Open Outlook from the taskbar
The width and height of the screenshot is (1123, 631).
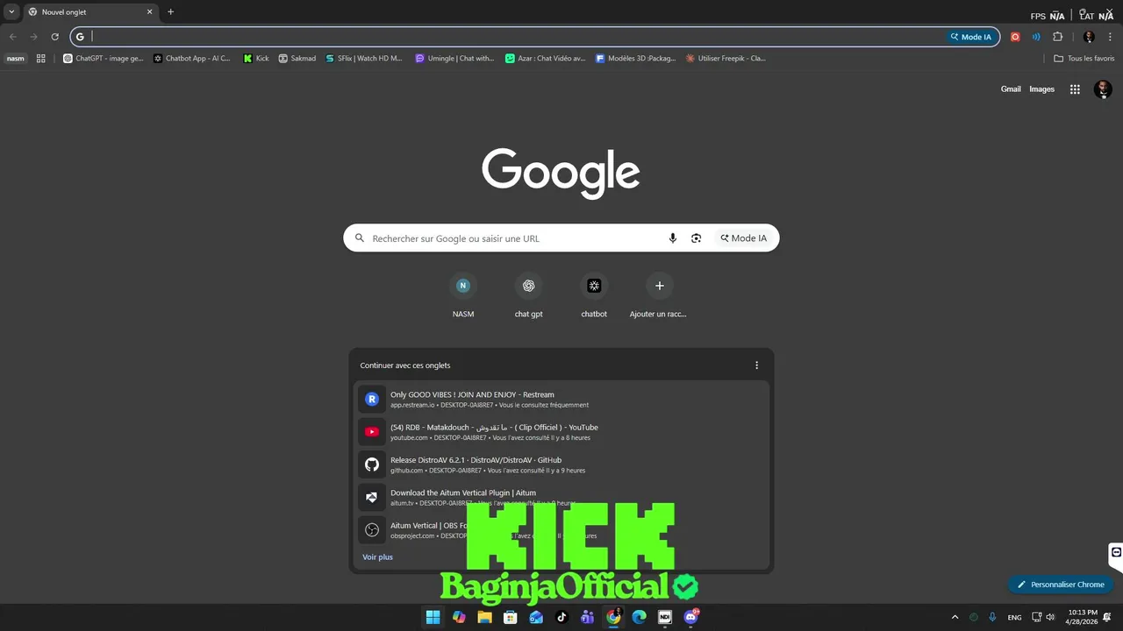pos(536,617)
